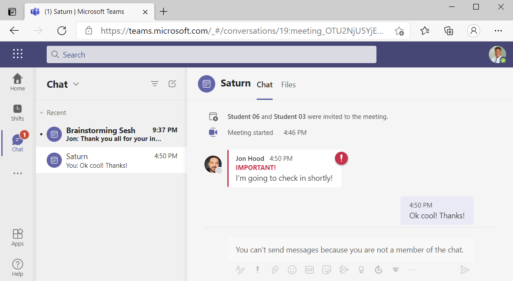513x281 pixels.
Task: Click the important exclamation badge on message
Action: point(341,158)
